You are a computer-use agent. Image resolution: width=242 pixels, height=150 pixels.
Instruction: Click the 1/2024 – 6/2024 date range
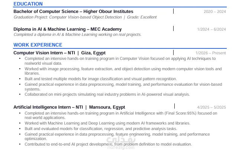point(212,29)
